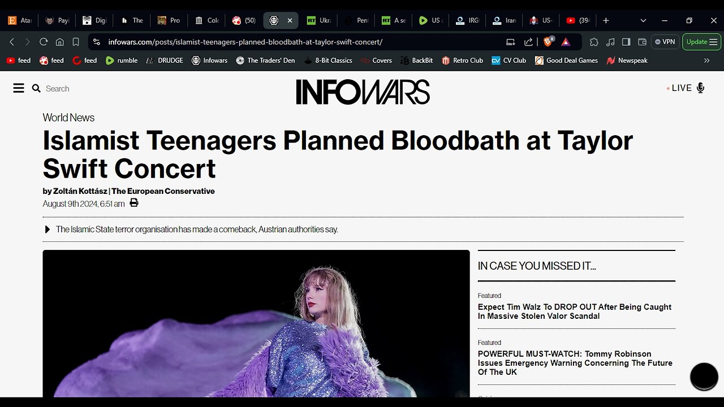Expand the hidden bookmarks overflow chevron

(x=706, y=60)
